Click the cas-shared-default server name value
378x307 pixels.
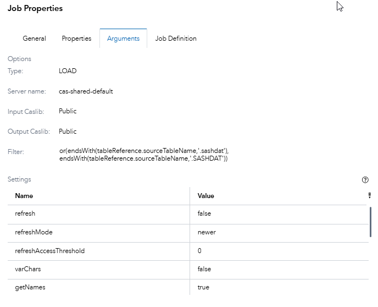click(86, 91)
